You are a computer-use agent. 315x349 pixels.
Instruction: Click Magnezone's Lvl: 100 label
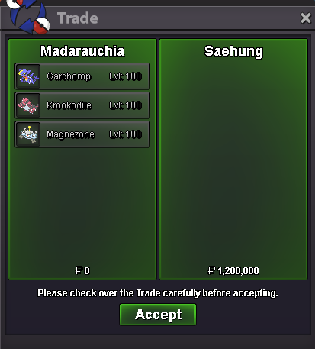pos(125,134)
